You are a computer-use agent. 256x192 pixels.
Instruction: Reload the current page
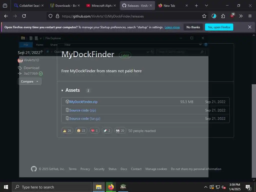[24, 16]
